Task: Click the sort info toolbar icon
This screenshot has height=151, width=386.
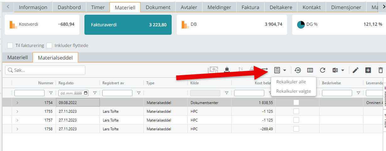Action: pos(240,70)
